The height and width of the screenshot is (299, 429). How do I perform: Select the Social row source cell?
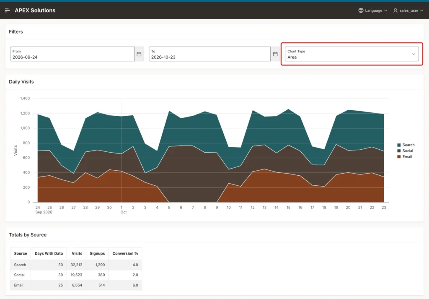click(x=21, y=275)
